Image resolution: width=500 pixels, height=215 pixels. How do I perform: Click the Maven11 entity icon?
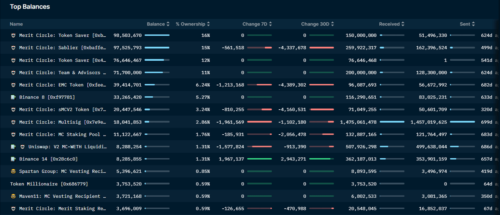[13, 196]
